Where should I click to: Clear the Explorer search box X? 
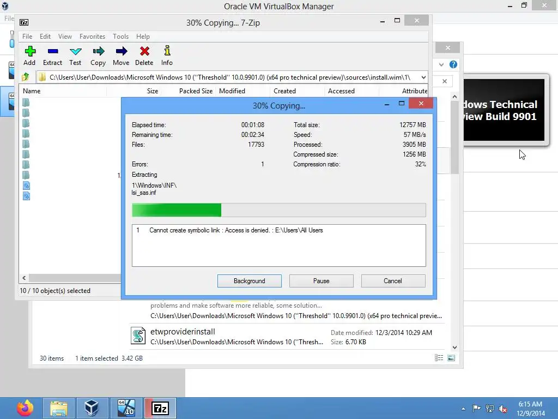click(x=445, y=81)
